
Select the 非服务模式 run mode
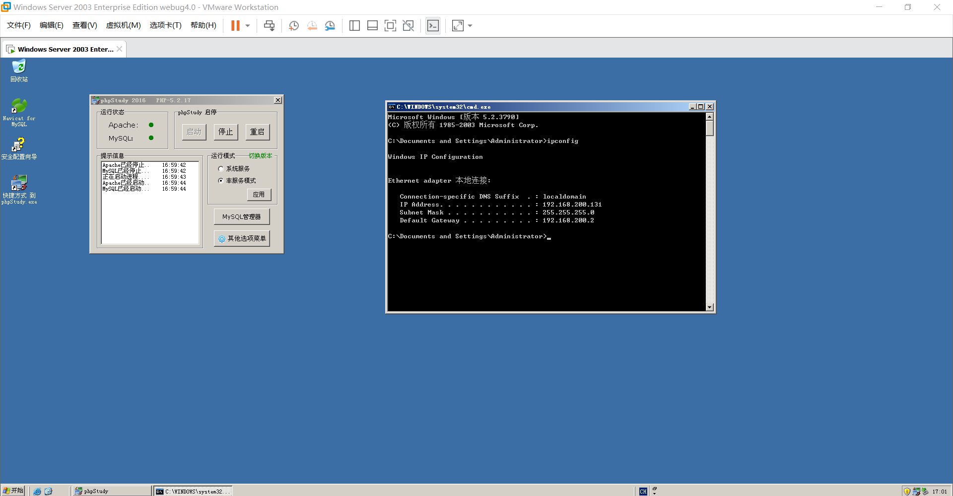tap(221, 180)
